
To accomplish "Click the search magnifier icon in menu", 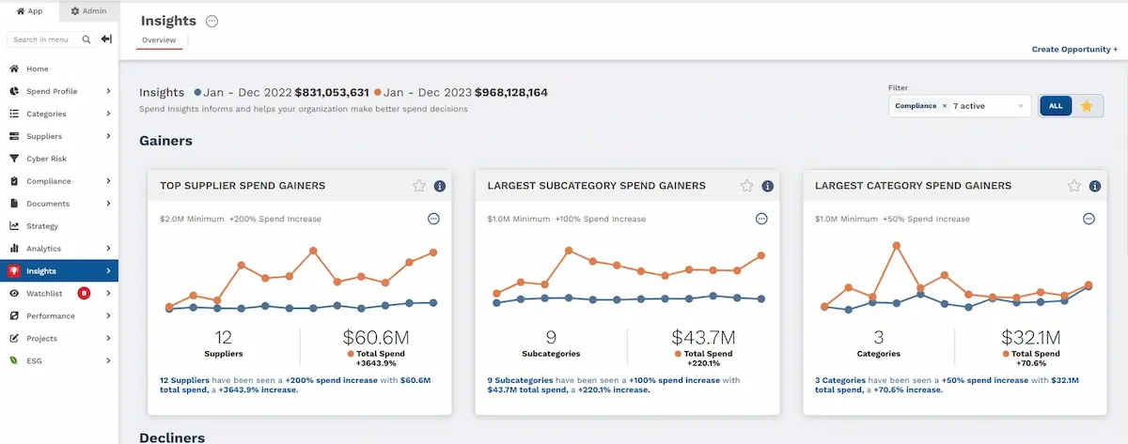I will 86,39.
